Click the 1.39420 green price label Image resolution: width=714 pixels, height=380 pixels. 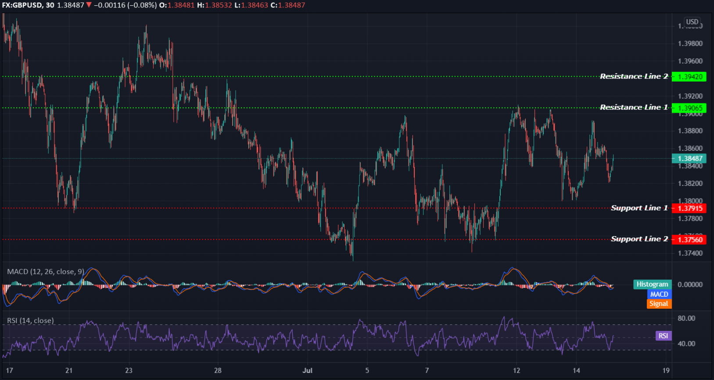(x=689, y=77)
